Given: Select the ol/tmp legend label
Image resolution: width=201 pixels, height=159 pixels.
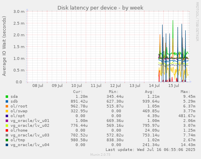Looking at the screenshot, I should point(18,140).
